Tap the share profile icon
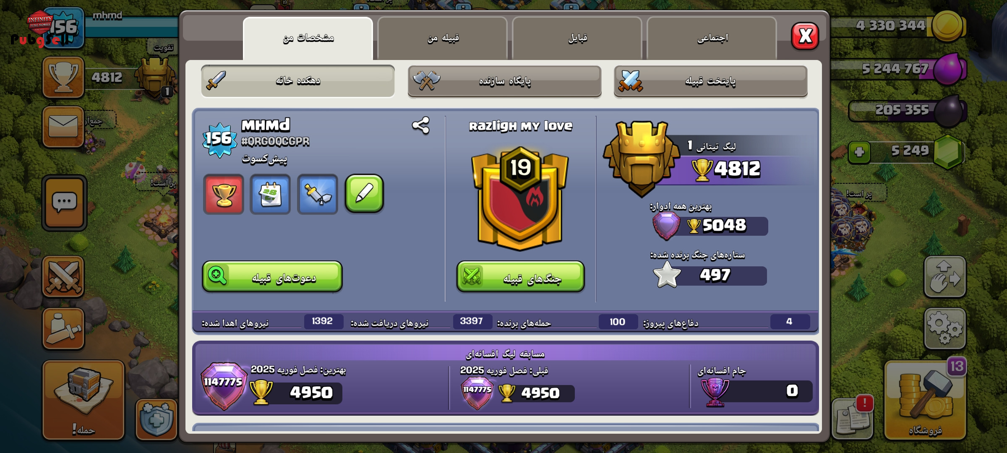This screenshot has height=453, width=1007. pyautogui.click(x=421, y=125)
